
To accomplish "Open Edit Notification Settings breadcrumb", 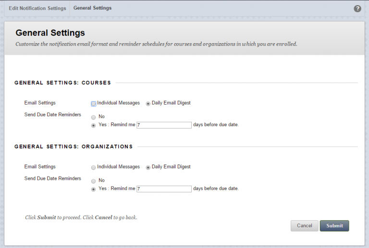I will pos(37,8).
